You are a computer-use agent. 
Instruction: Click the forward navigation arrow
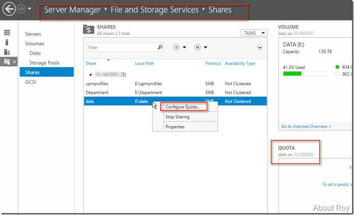[x=21, y=9]
